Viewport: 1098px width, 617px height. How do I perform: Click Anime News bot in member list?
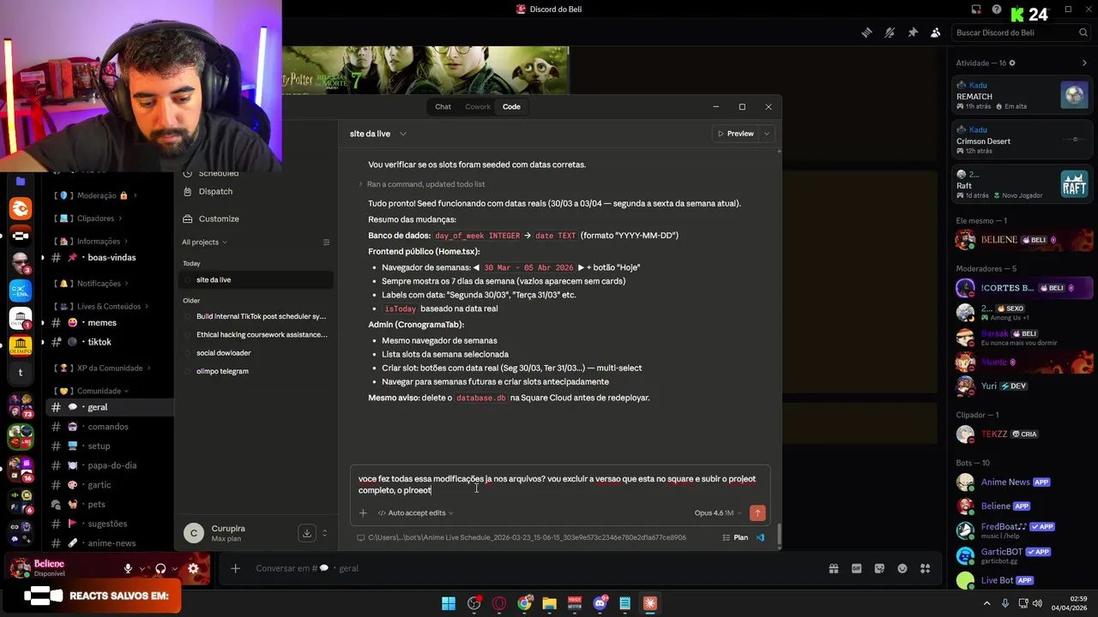coord(1023,482)
